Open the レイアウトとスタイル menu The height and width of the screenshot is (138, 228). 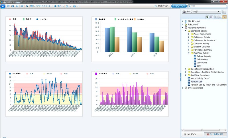42,6
